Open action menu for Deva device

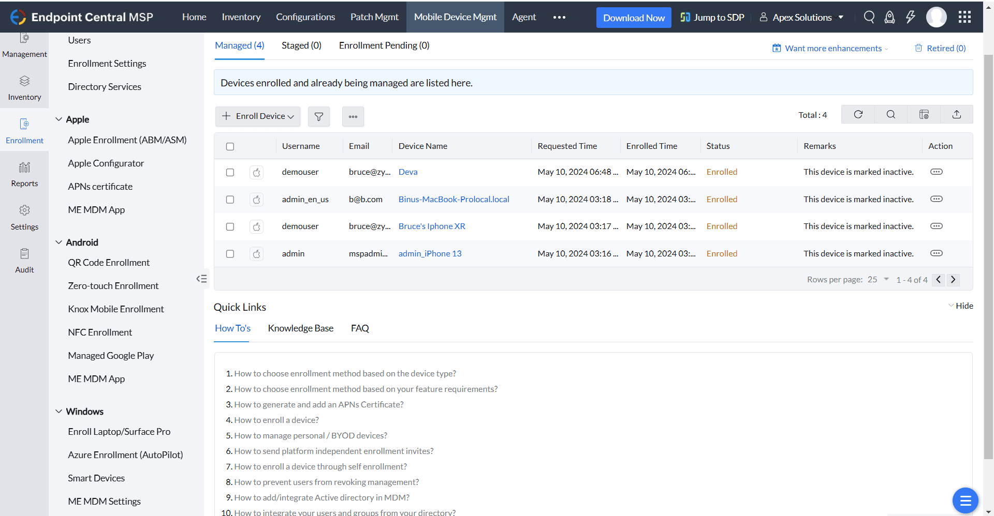[x=936, y=172]
